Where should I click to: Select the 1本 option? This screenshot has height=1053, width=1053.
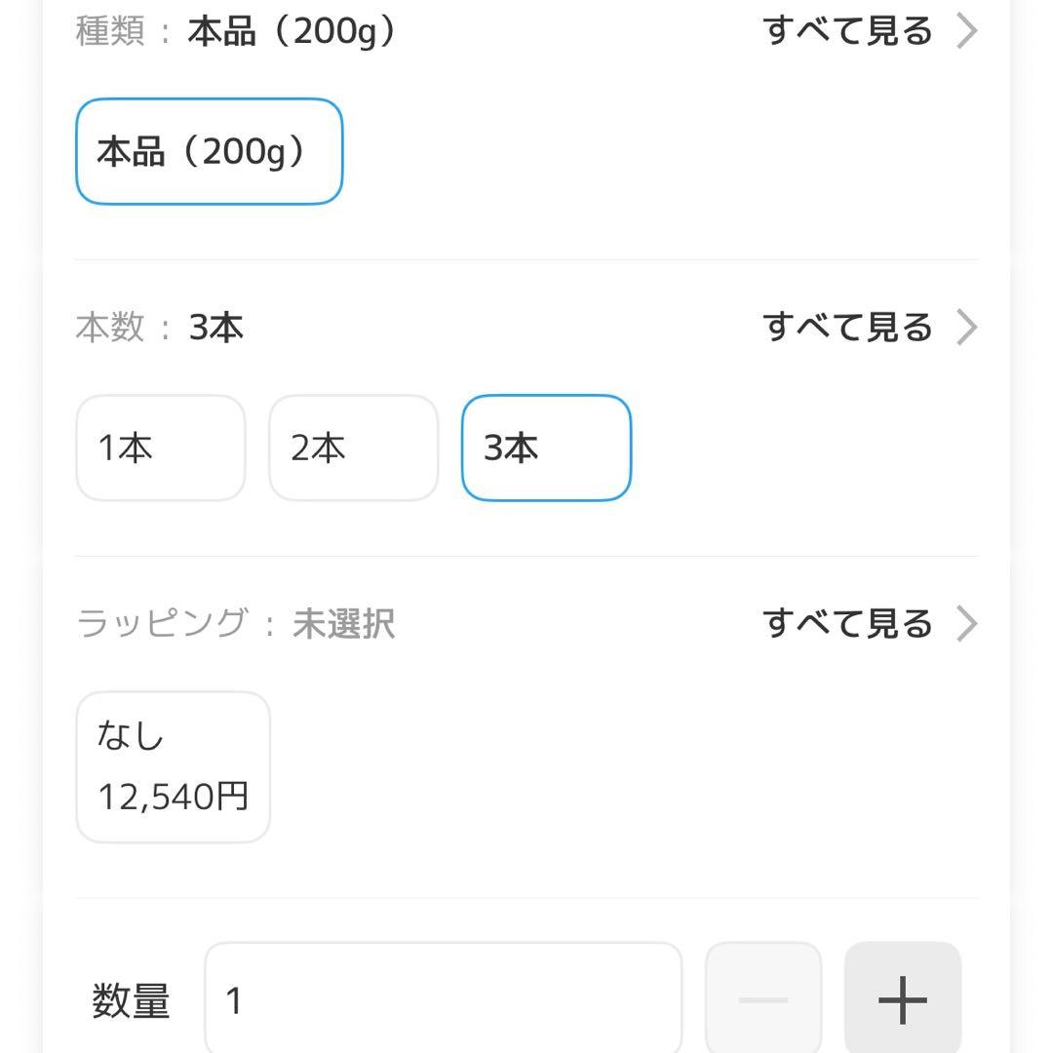[x=160, y=448]
